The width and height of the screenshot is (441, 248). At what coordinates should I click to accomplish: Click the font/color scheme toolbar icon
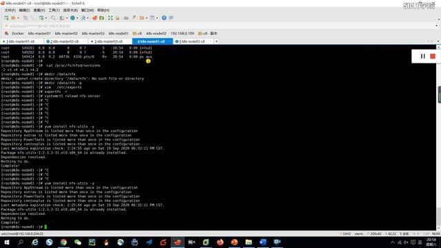tap(83, 18)
